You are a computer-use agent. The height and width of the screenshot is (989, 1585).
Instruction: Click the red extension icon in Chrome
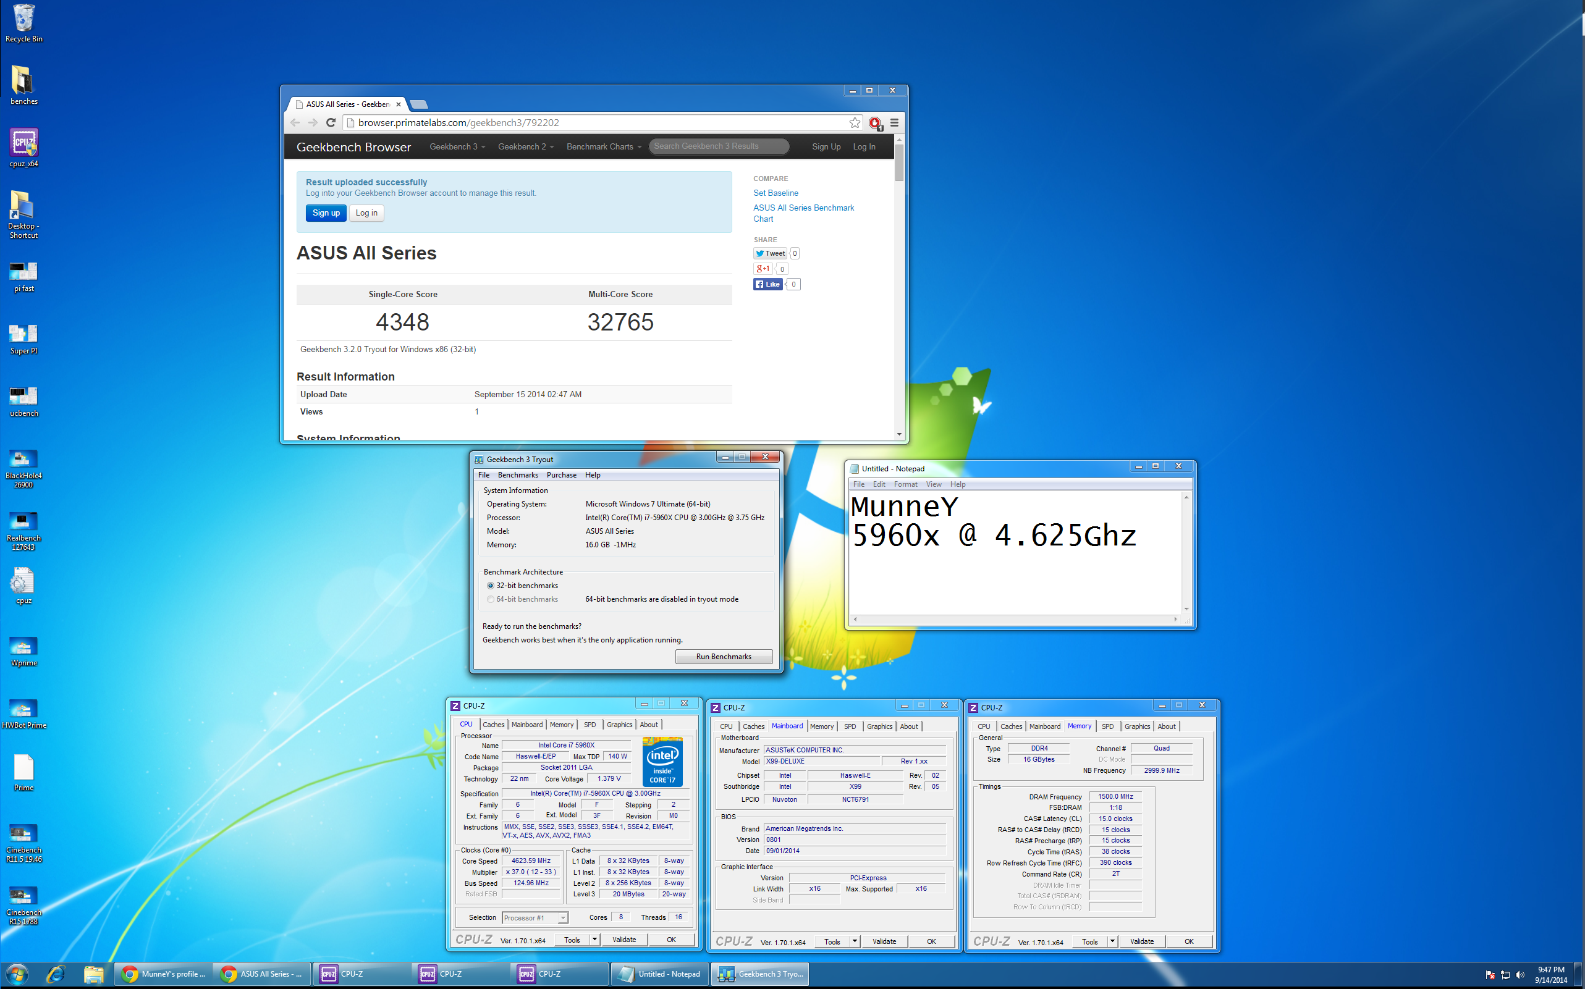pyautogui.click(x=875, y=123)
